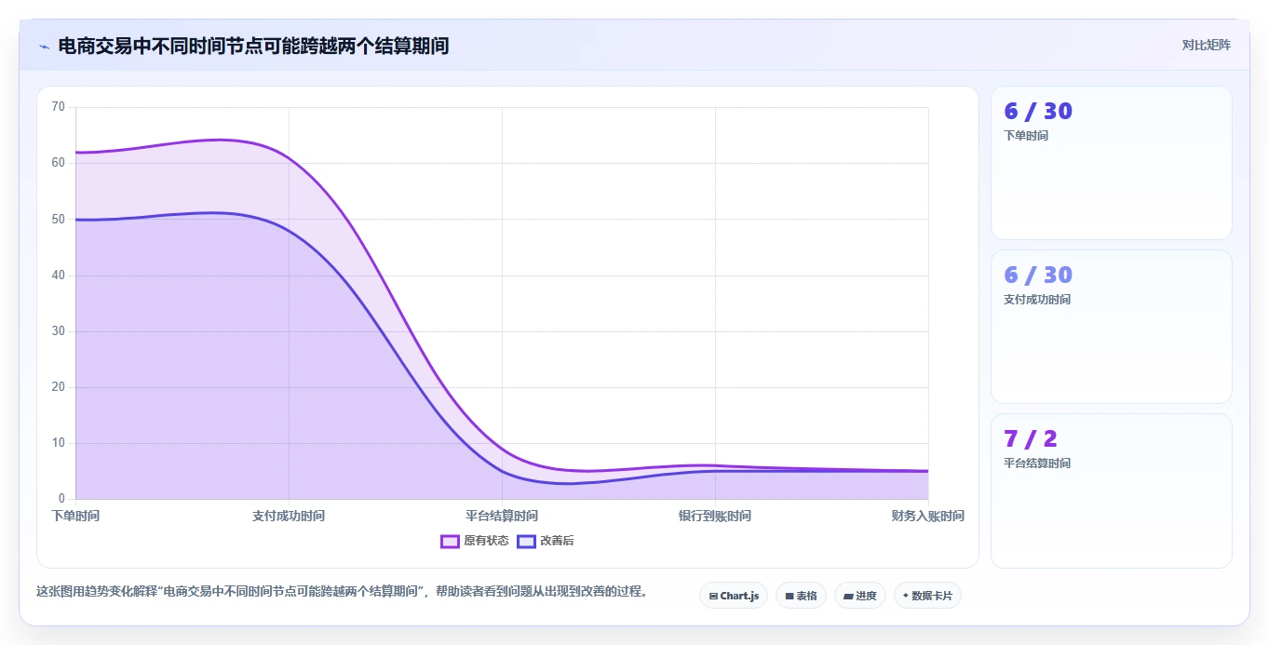Click the 表格 tag button
The height and width of the screenshot is (645, 1269).
801,596
